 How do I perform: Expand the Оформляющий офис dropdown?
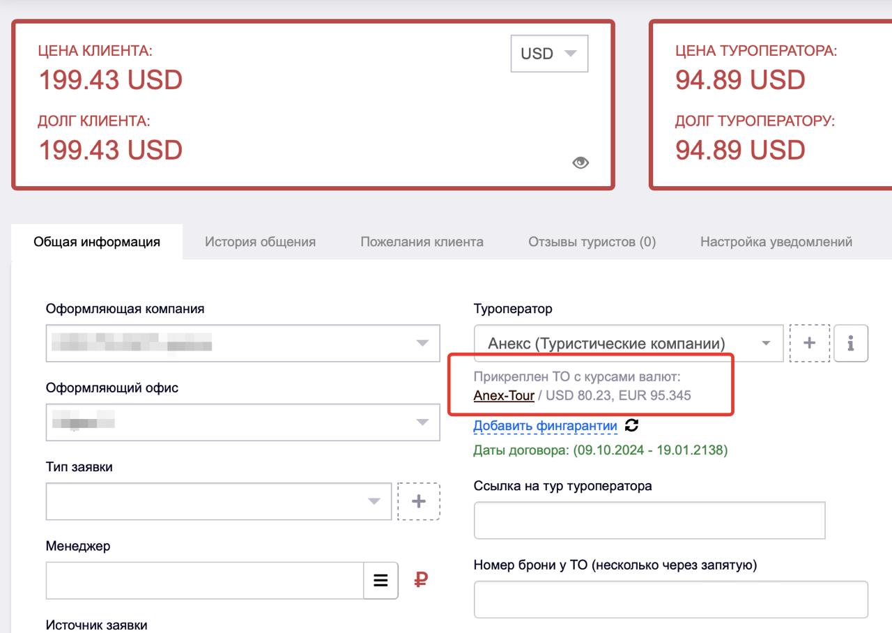click(x=243, y=422)
